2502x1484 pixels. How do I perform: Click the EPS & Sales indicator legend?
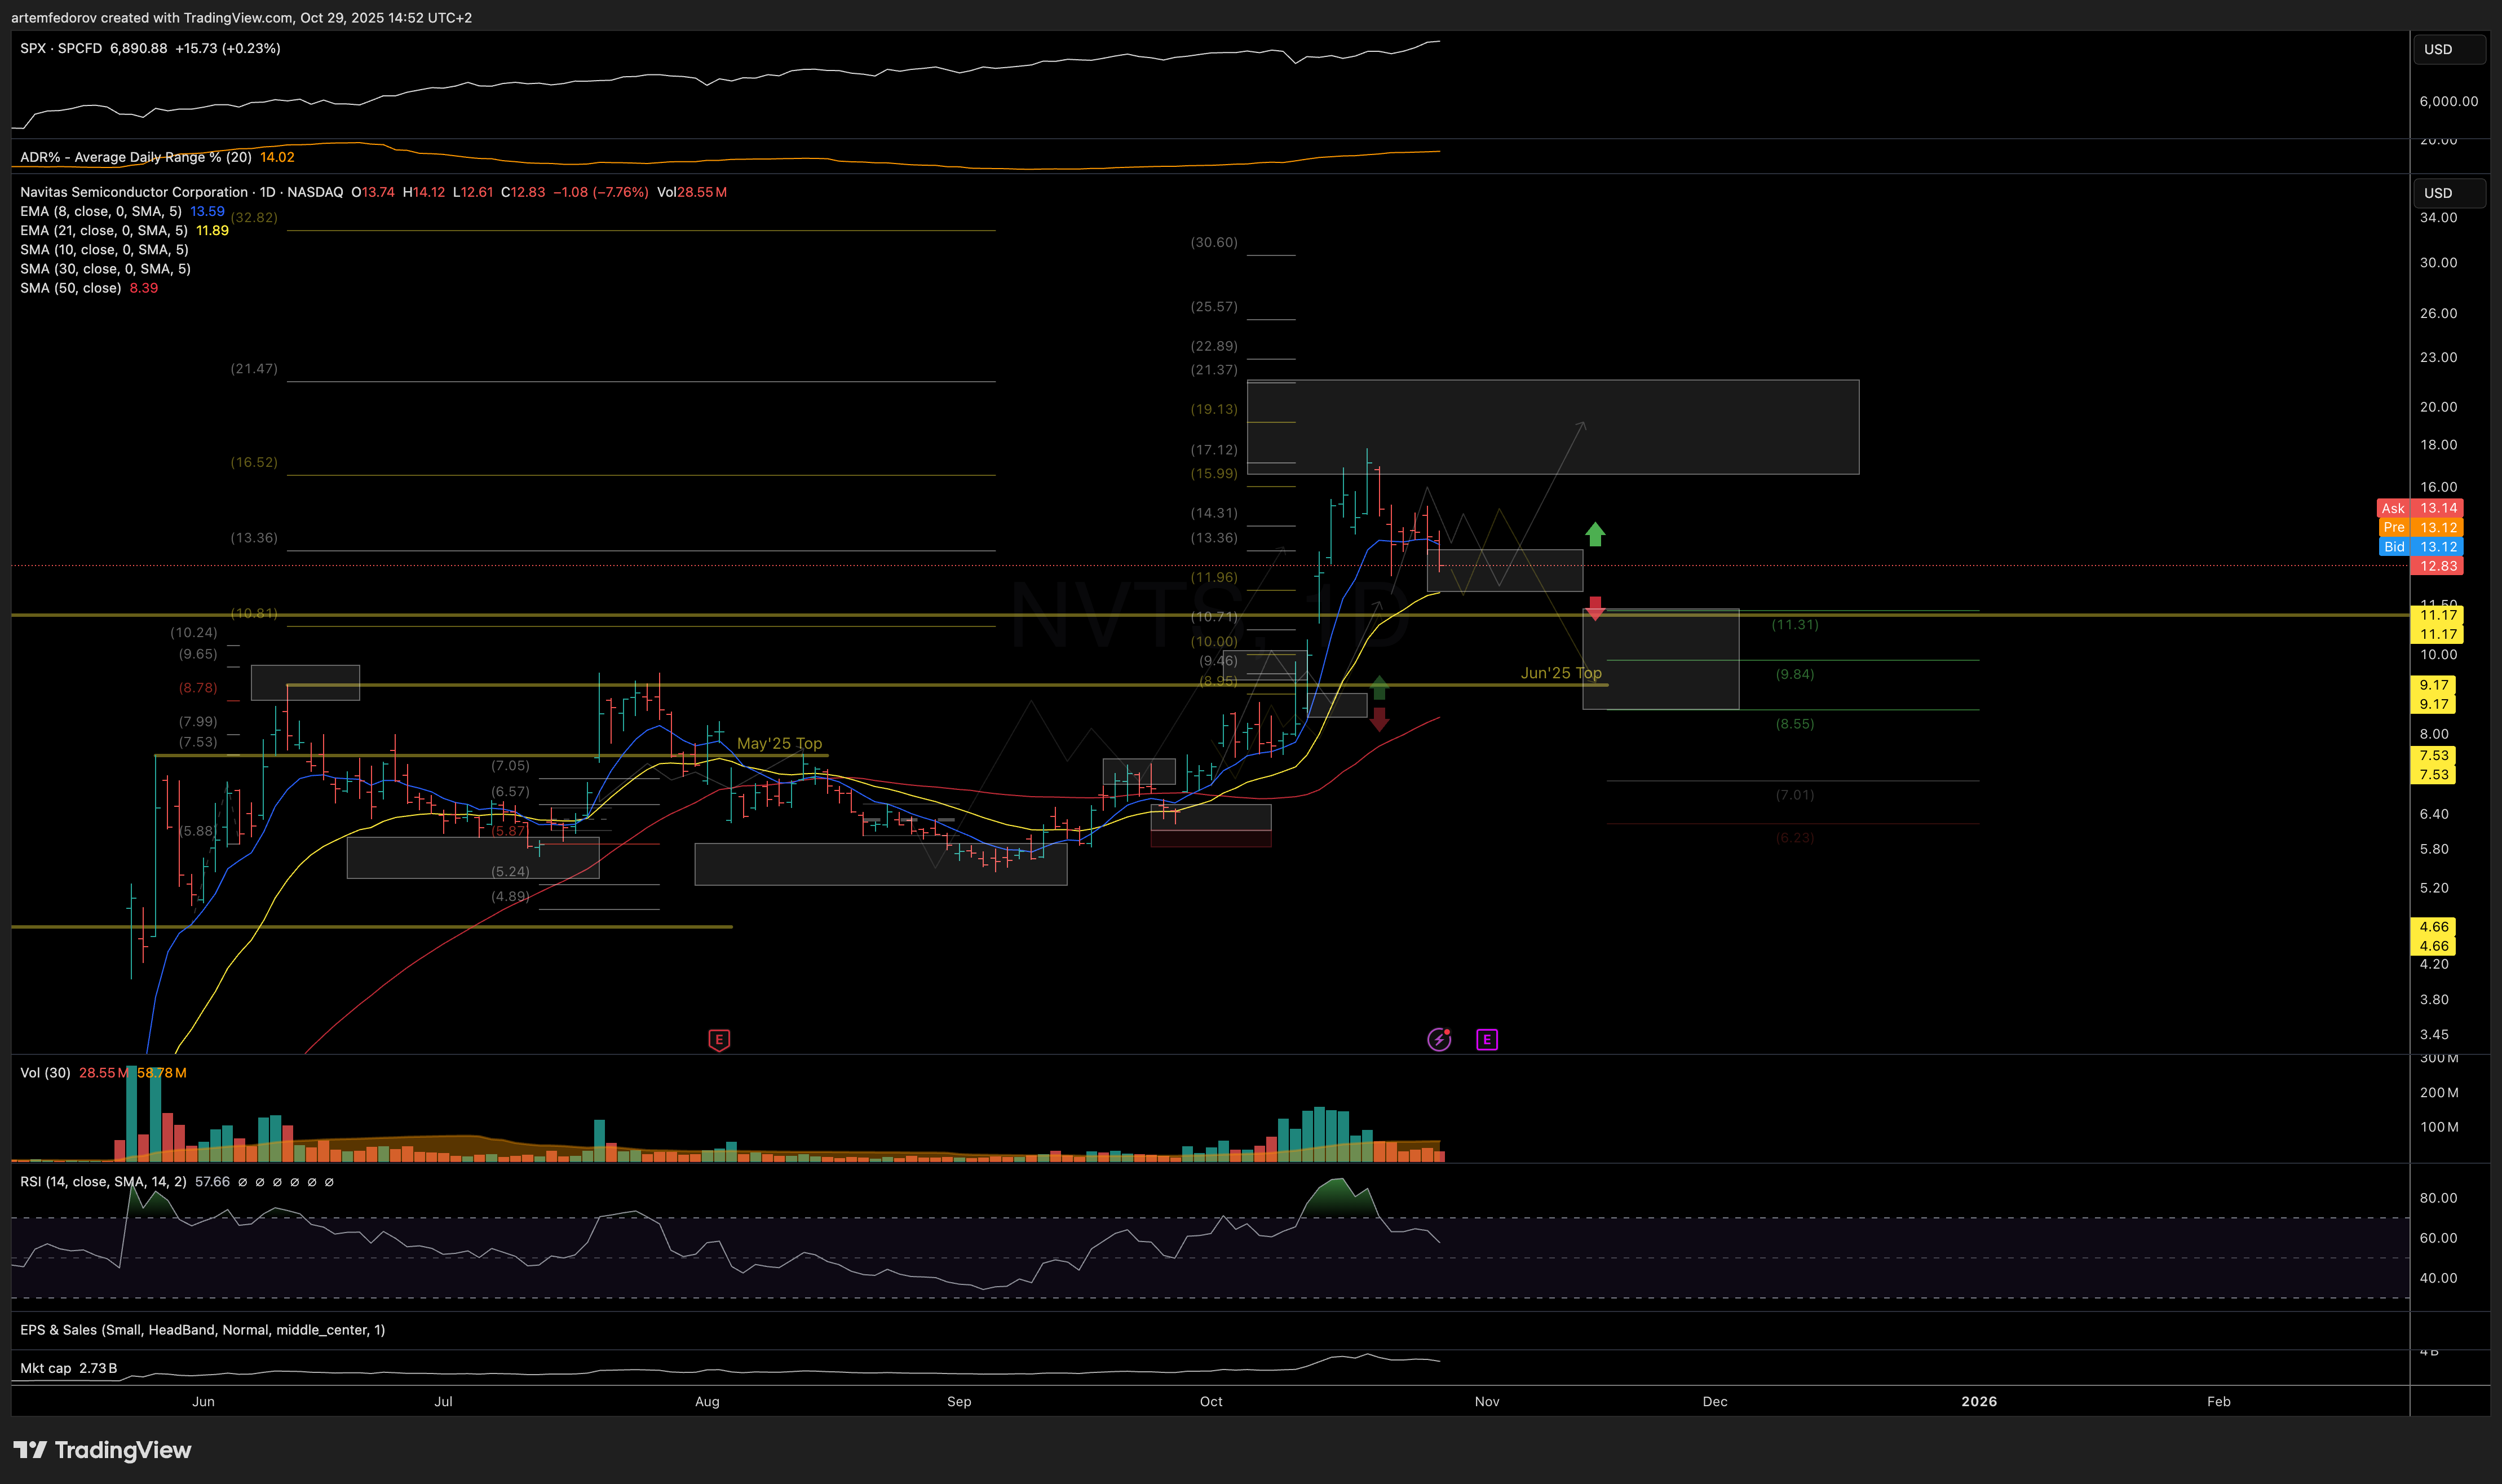pos(203,1330)
